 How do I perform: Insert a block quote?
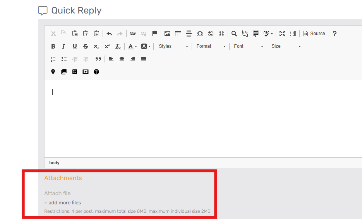pyautogui.click(x=98, y=59)
